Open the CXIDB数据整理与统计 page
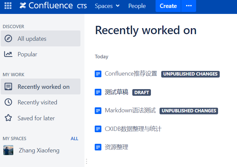The image size is (237, 167). (x=133, y=129)
